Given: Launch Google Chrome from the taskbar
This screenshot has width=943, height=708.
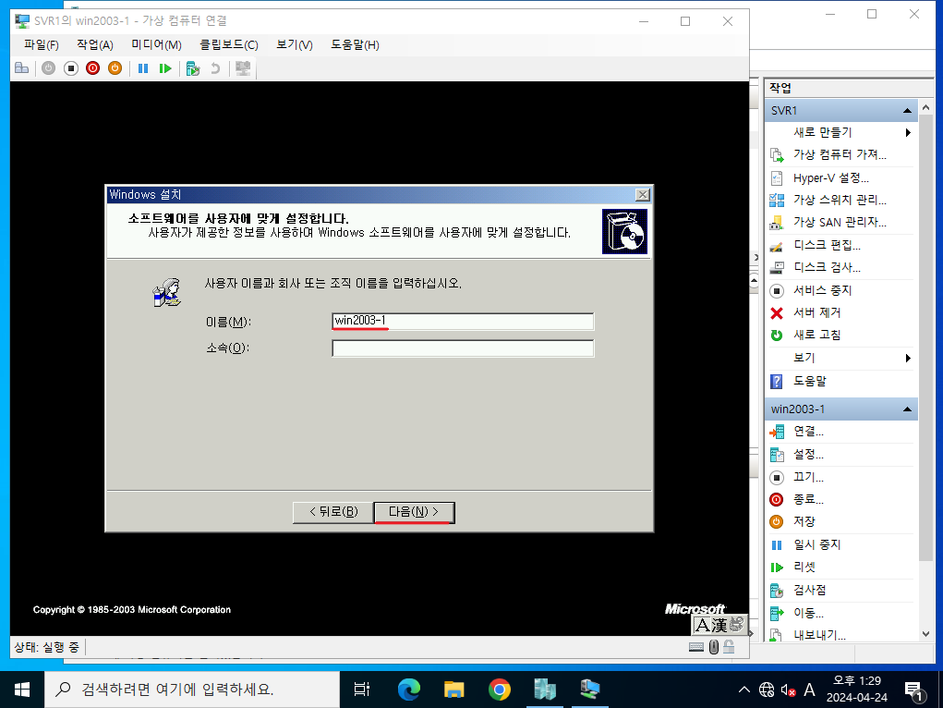Looking at the screenshot, I should click(499, 690).
